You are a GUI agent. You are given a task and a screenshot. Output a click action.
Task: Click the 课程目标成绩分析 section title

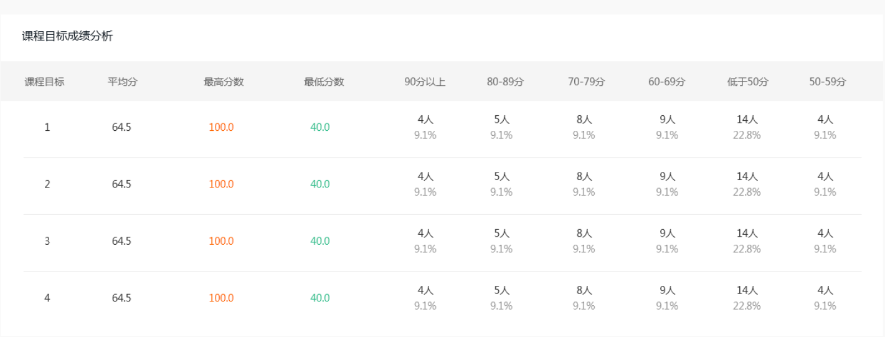[x=68, y=36]
